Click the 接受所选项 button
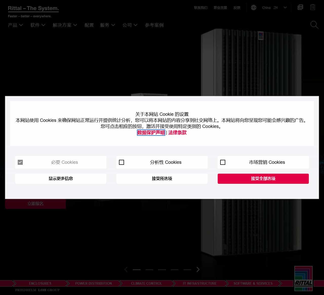Screen dimensions: 324x295 pyautogui.click(x=162, y=179)
